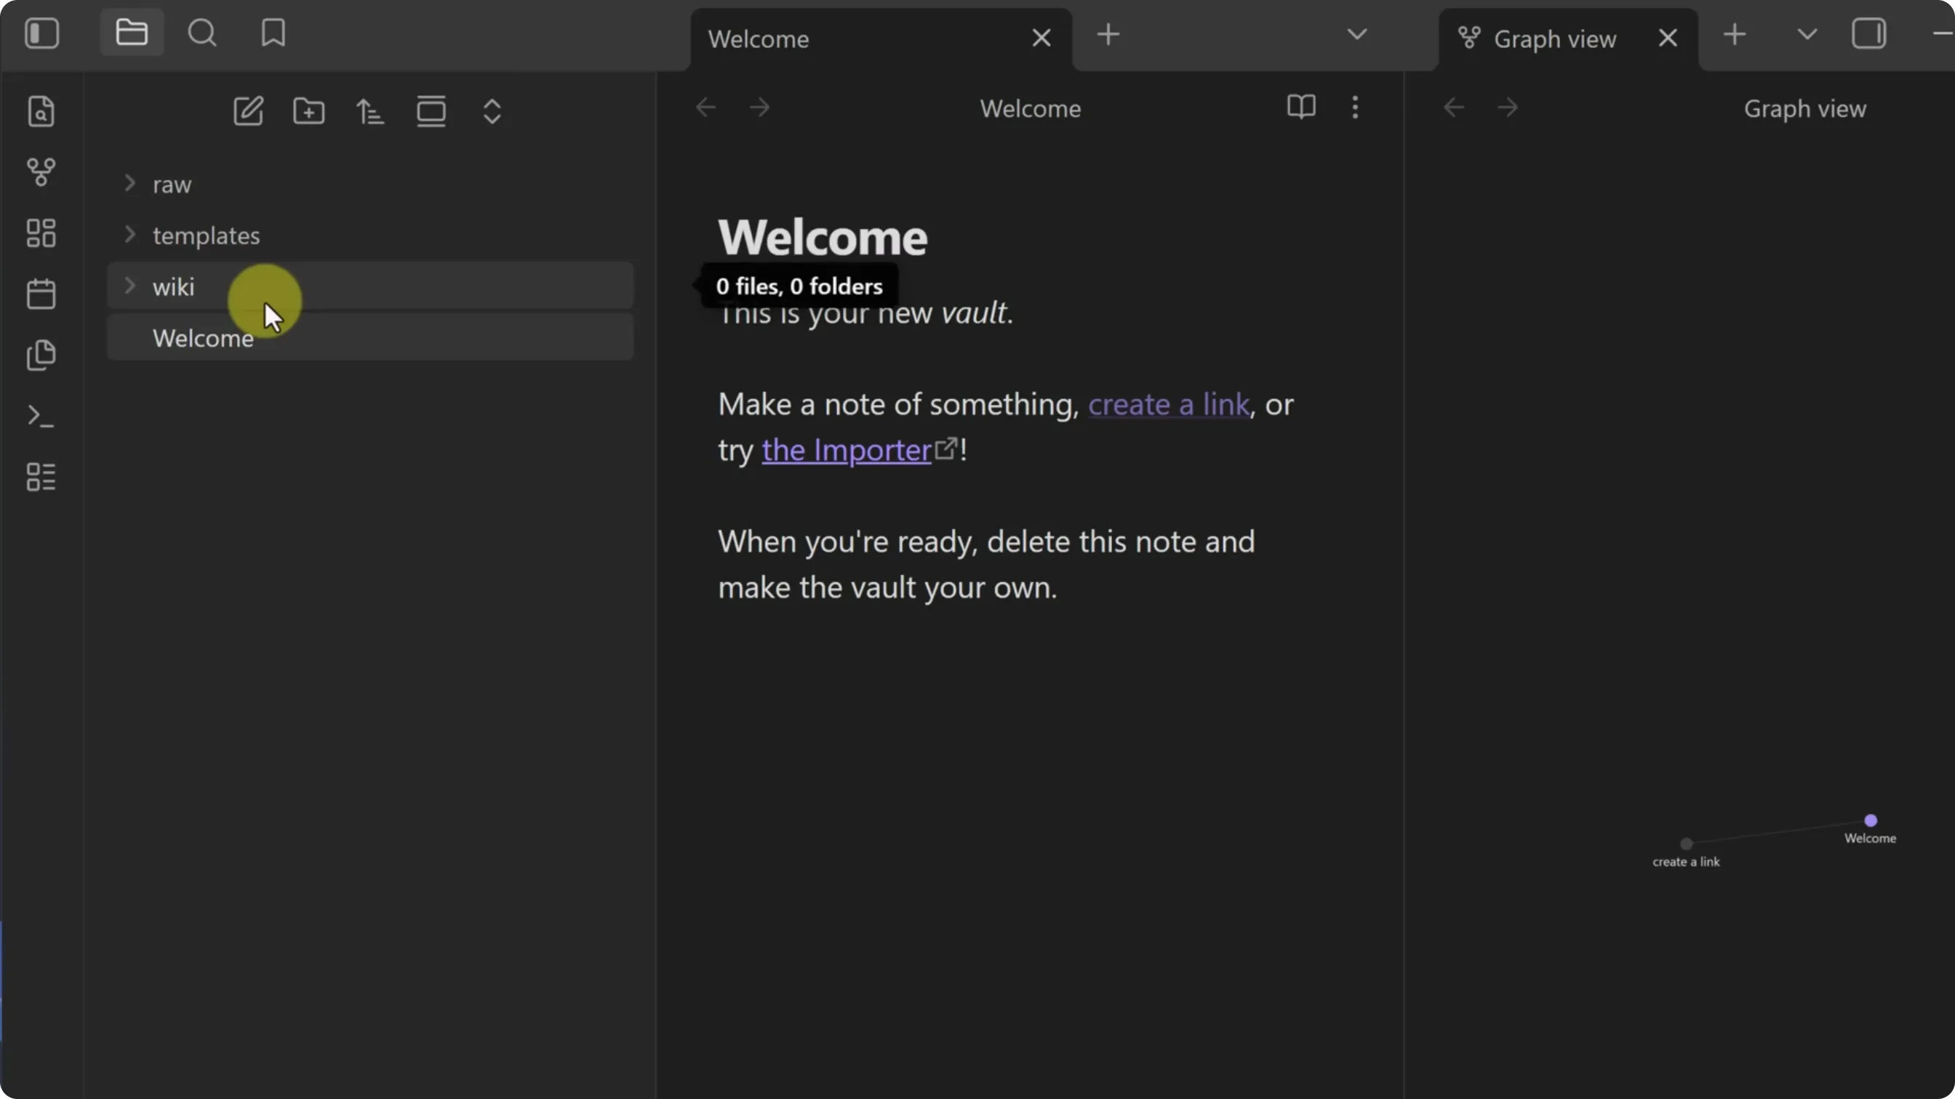This screenshot has width=1955, height=1099.
Task: Toggle the right sidebar
Action: [1868, 34]
